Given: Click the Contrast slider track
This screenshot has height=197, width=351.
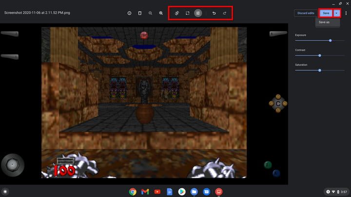Looking at the screenshot, I should 312,55.
